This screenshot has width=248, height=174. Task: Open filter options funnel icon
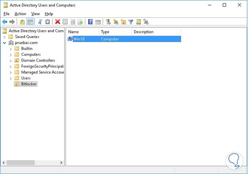tap(131, 22)
